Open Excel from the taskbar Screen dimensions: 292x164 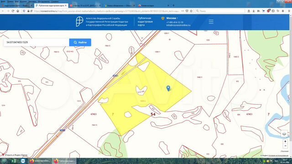point(14,161)
